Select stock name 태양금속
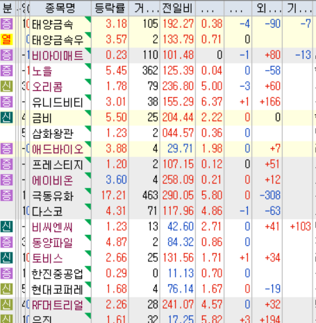 [x=53, y=24]
